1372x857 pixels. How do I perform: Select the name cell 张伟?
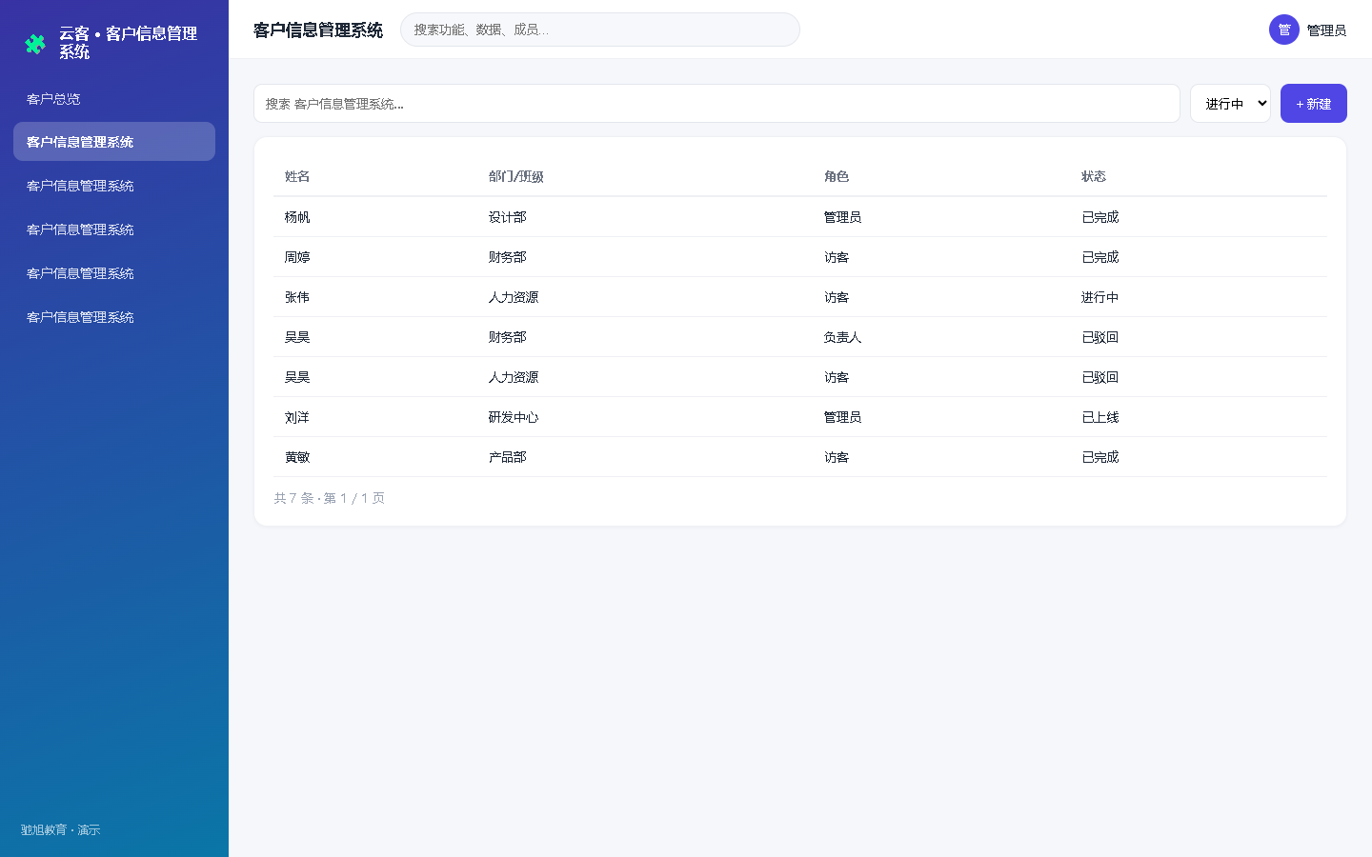297,297
